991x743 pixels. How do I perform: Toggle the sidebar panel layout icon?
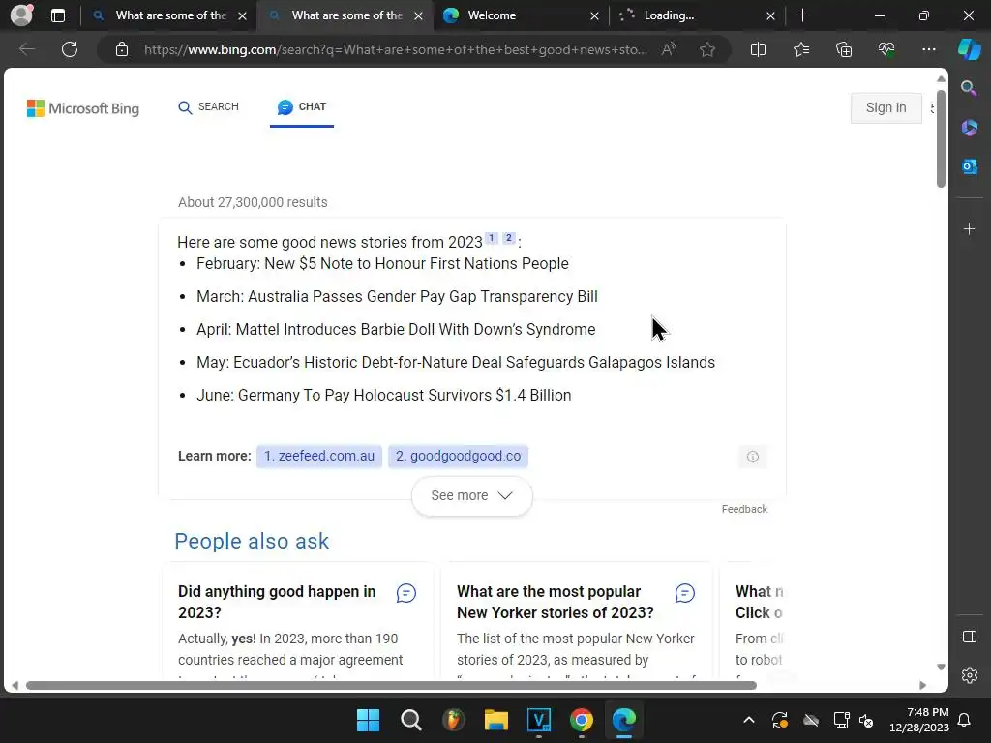click(969, 637)
